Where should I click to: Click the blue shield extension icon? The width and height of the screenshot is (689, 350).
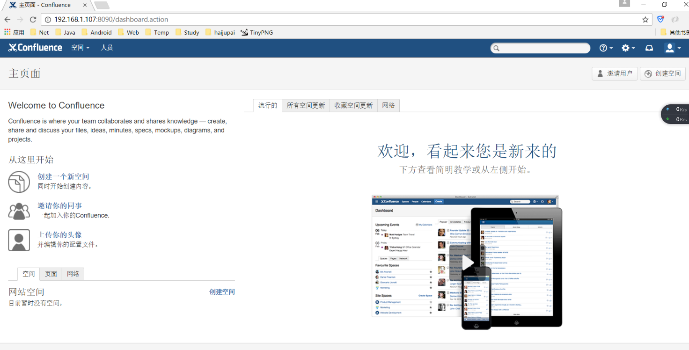coord(660,20)
